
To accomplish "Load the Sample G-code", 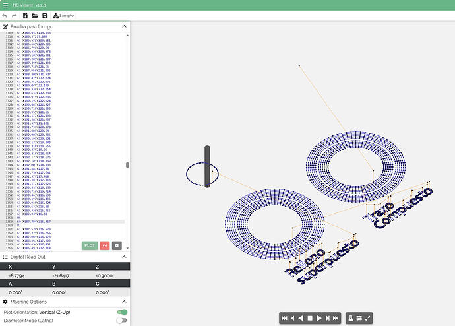I will coord(63,16).
